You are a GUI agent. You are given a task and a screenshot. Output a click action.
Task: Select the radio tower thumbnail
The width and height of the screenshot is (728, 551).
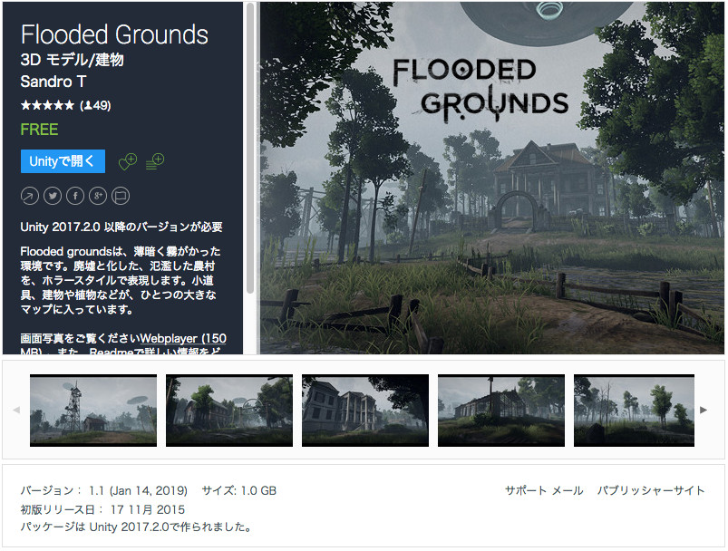pyautogui.click(x=93, y=411)
